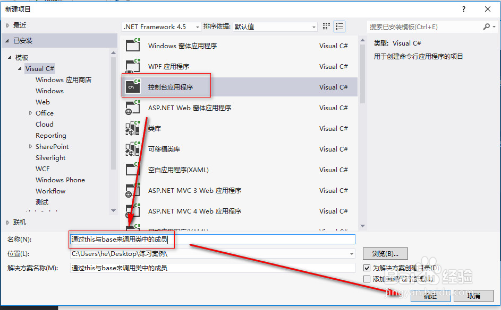
Task: Click the 解决方案名称 input field
Action: [x=213, y=268]
